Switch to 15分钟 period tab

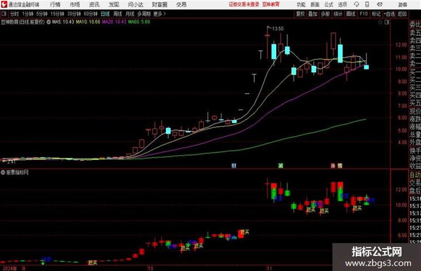click(x=57, y=14)
